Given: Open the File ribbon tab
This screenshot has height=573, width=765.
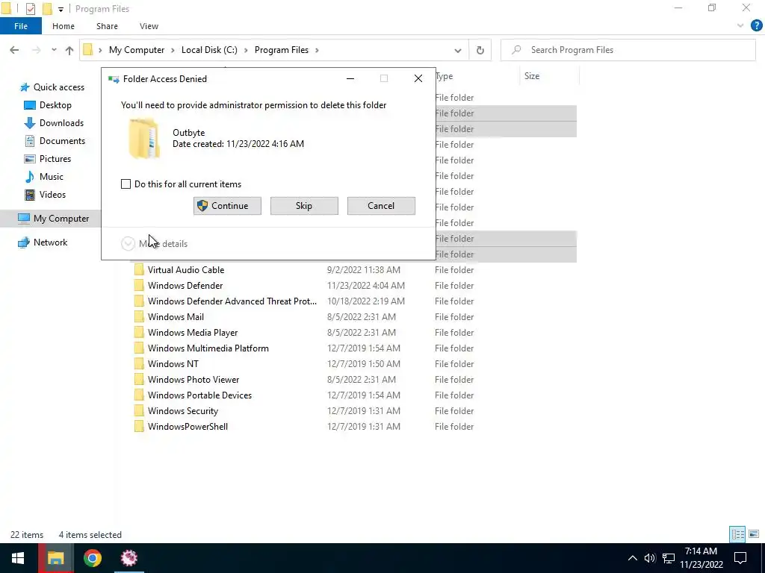Looking at the screenshot, I should pos(21,26).
